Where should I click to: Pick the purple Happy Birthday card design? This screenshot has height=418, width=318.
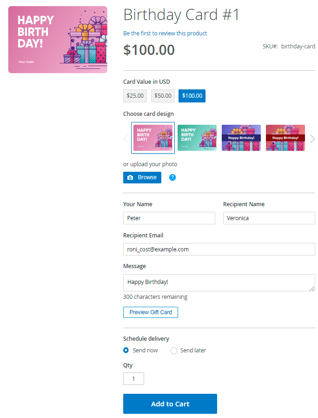241,138
